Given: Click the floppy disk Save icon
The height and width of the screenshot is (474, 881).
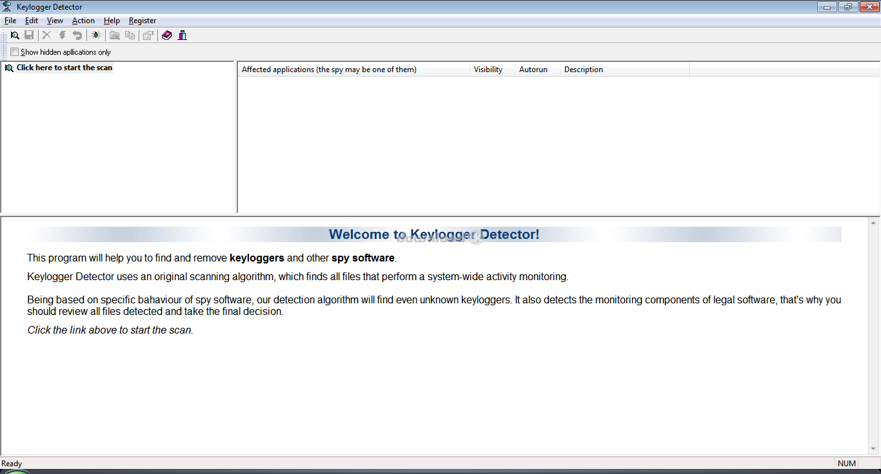Looking at the screenshot, I should (29, 35).
